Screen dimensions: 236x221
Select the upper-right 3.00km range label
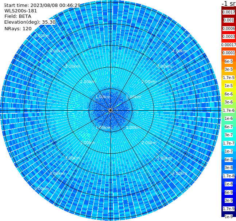pyautogui.click(x=164, y=66)
